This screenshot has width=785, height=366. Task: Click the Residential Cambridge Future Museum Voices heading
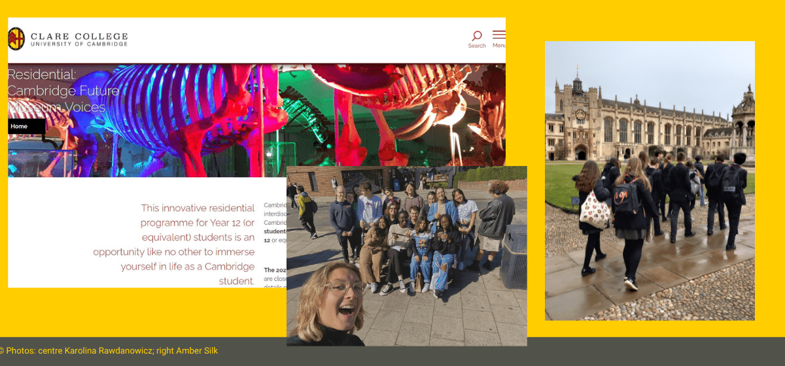(63, 91)
